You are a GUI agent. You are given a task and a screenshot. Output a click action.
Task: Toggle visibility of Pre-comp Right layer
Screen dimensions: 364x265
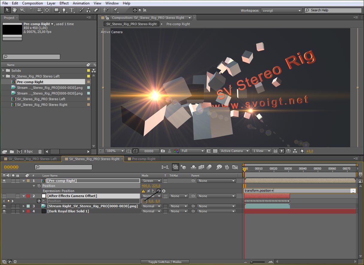[4, 181]
